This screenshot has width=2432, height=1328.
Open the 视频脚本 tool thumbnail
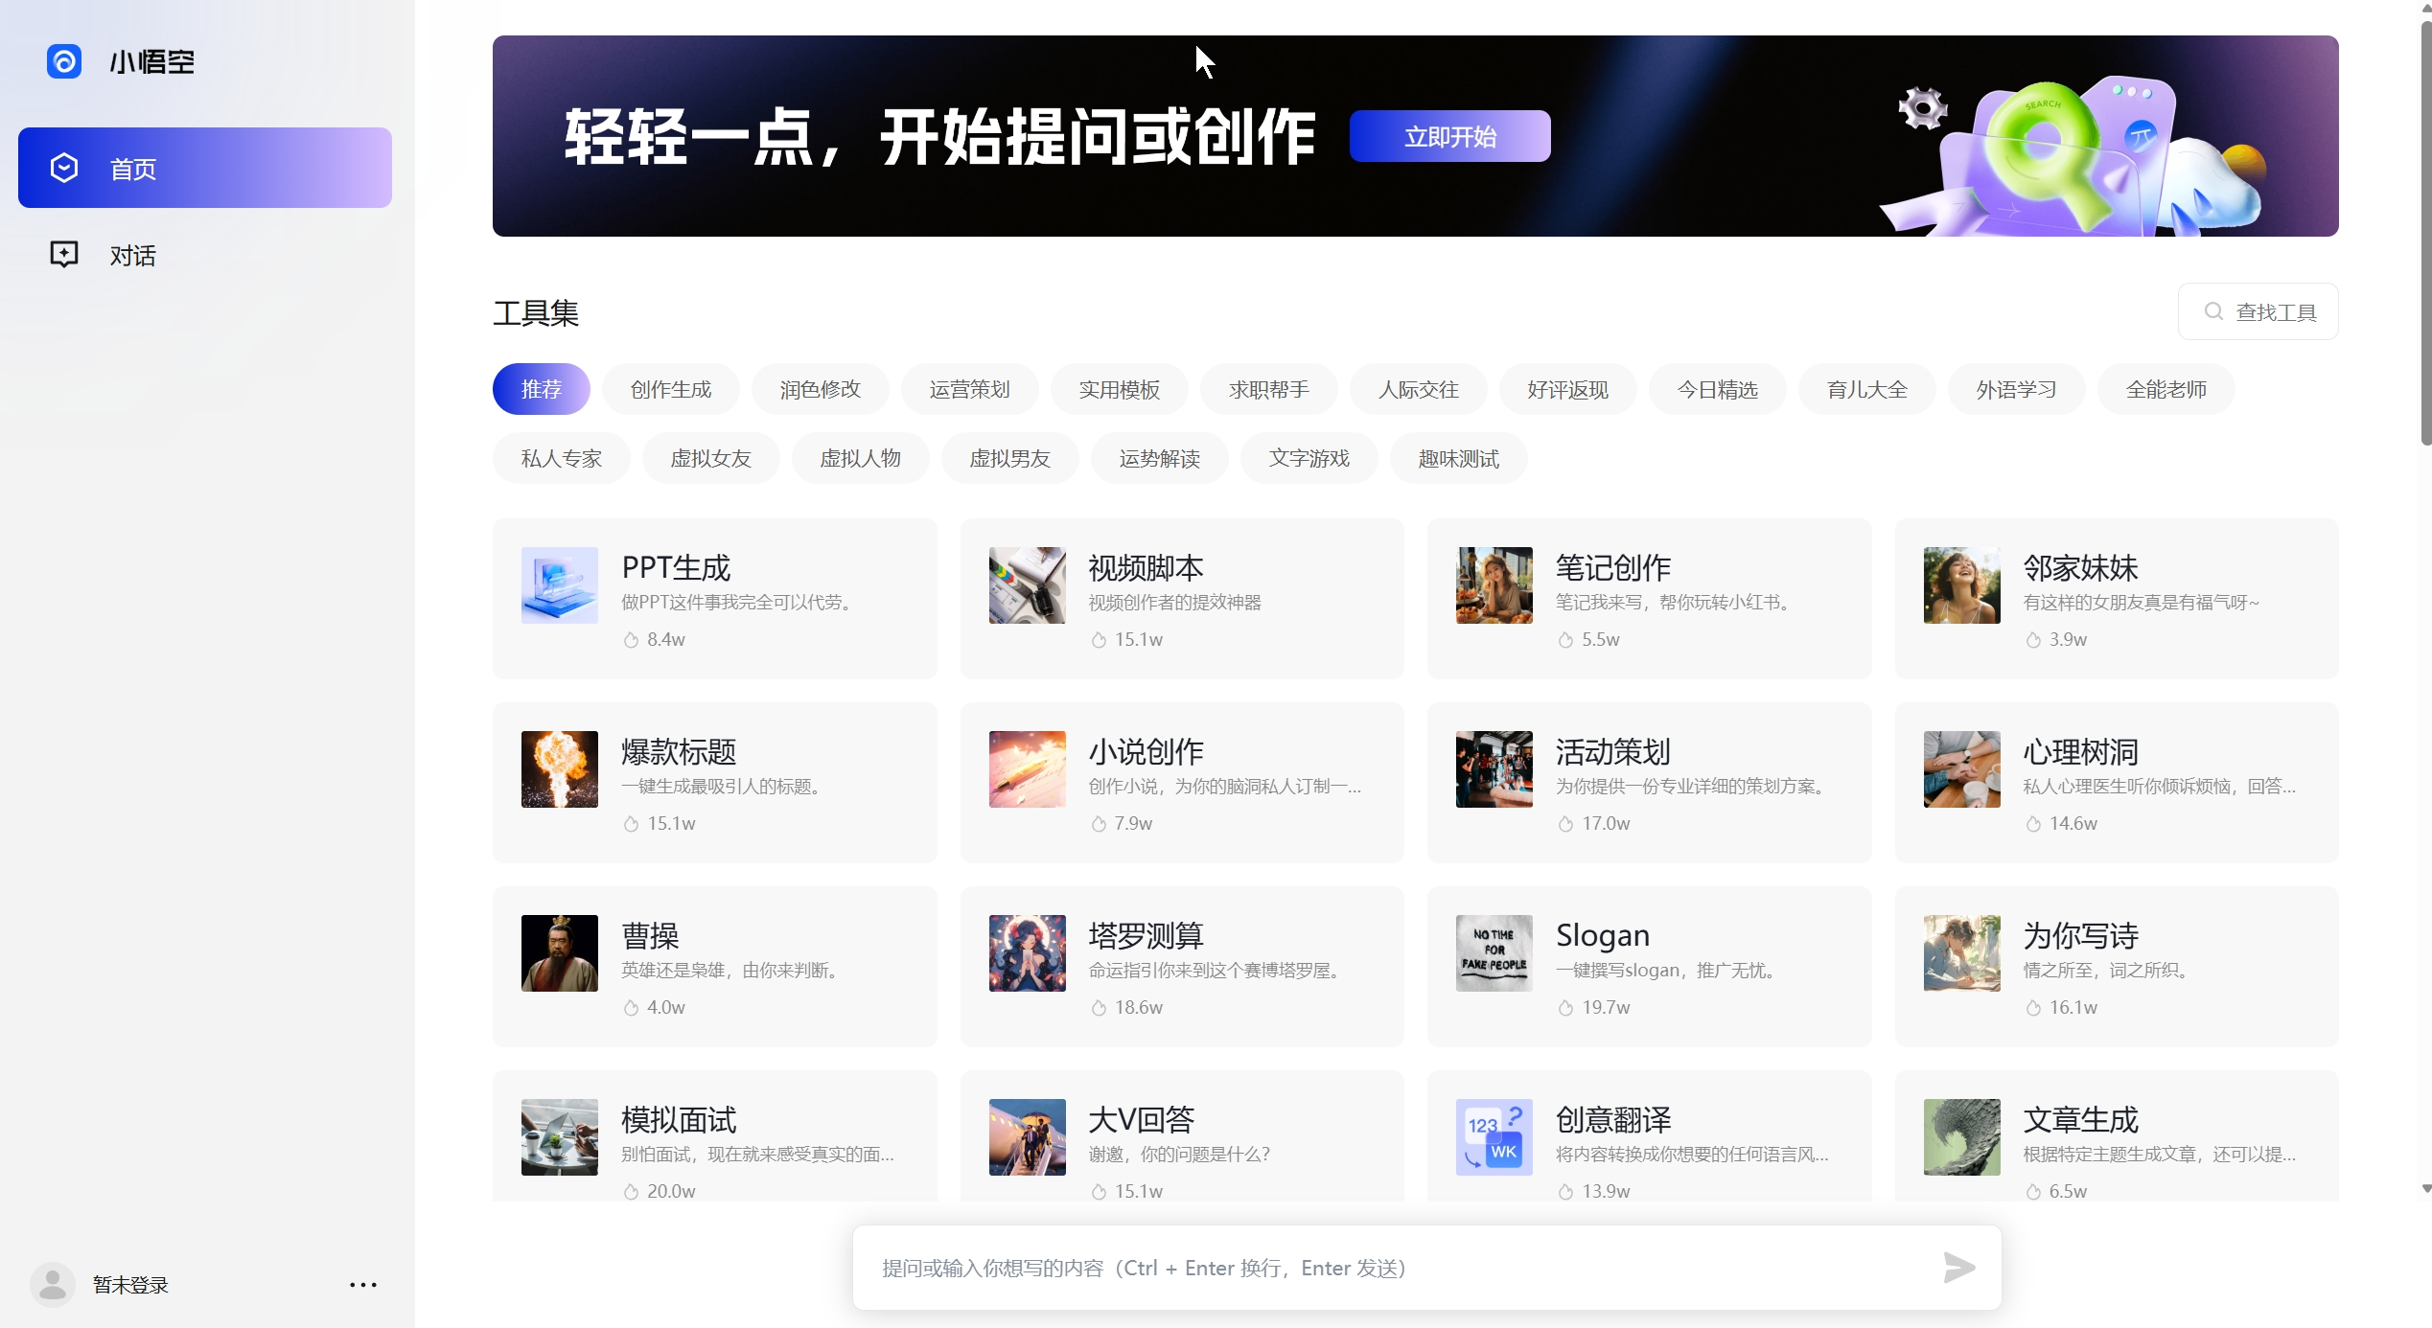(x=1028, y=585)
